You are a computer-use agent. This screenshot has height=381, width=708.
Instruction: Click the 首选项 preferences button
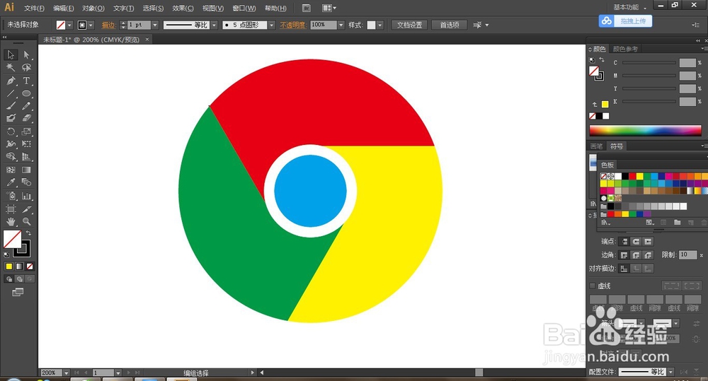point(450,25)
